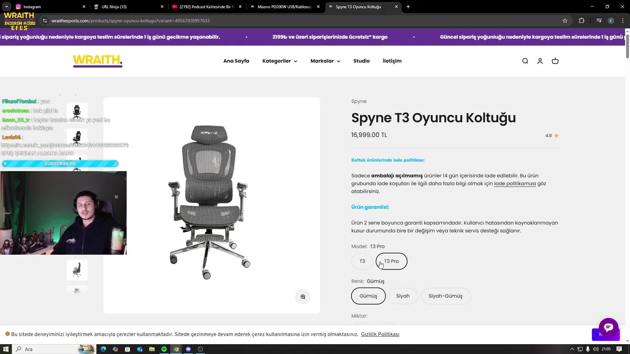630x354 pixels.
Task: Click the 4.8 star rating
Action: (x=552, y=136)
